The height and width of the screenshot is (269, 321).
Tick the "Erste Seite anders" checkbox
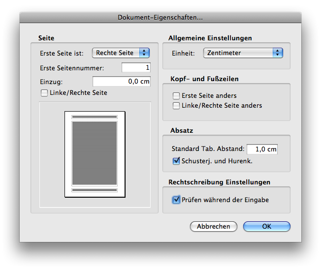pyautogui.click(x=176, y=96)
